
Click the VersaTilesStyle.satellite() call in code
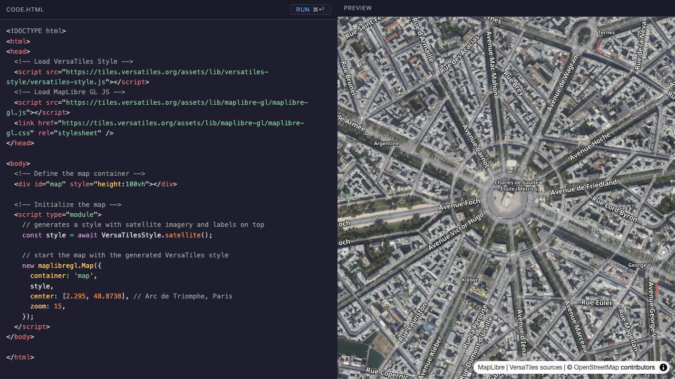(157, 235)
